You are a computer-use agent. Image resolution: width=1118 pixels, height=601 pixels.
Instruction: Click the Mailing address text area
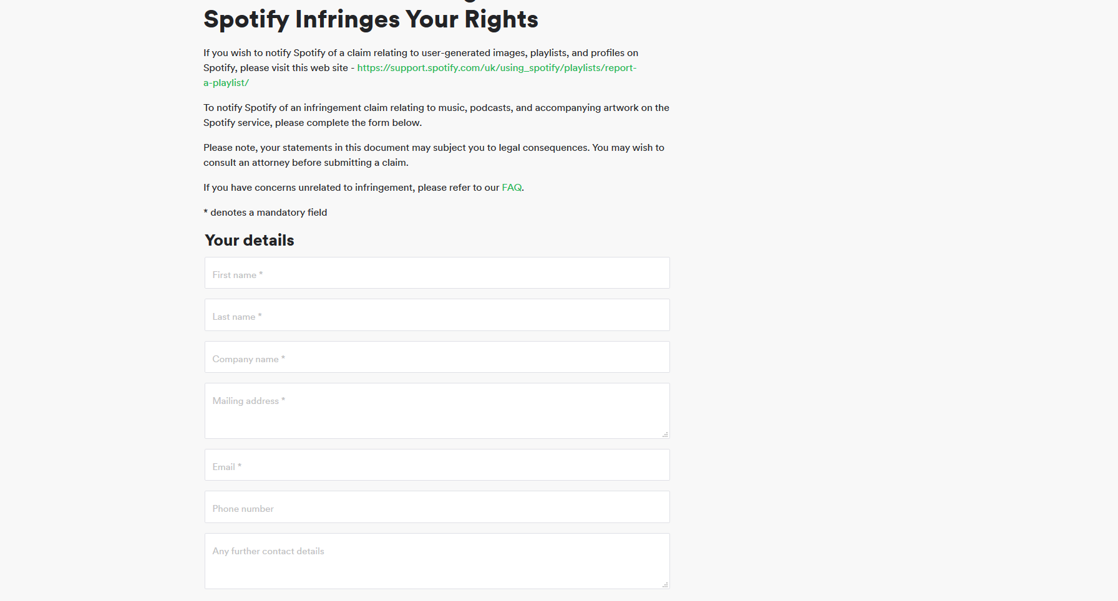pyautogui.click(x=437, y=411)
